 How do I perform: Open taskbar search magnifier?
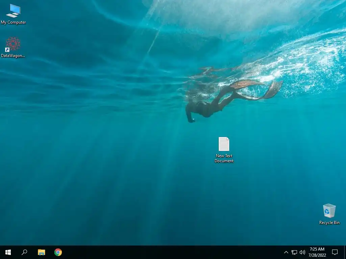click(24, 252)
